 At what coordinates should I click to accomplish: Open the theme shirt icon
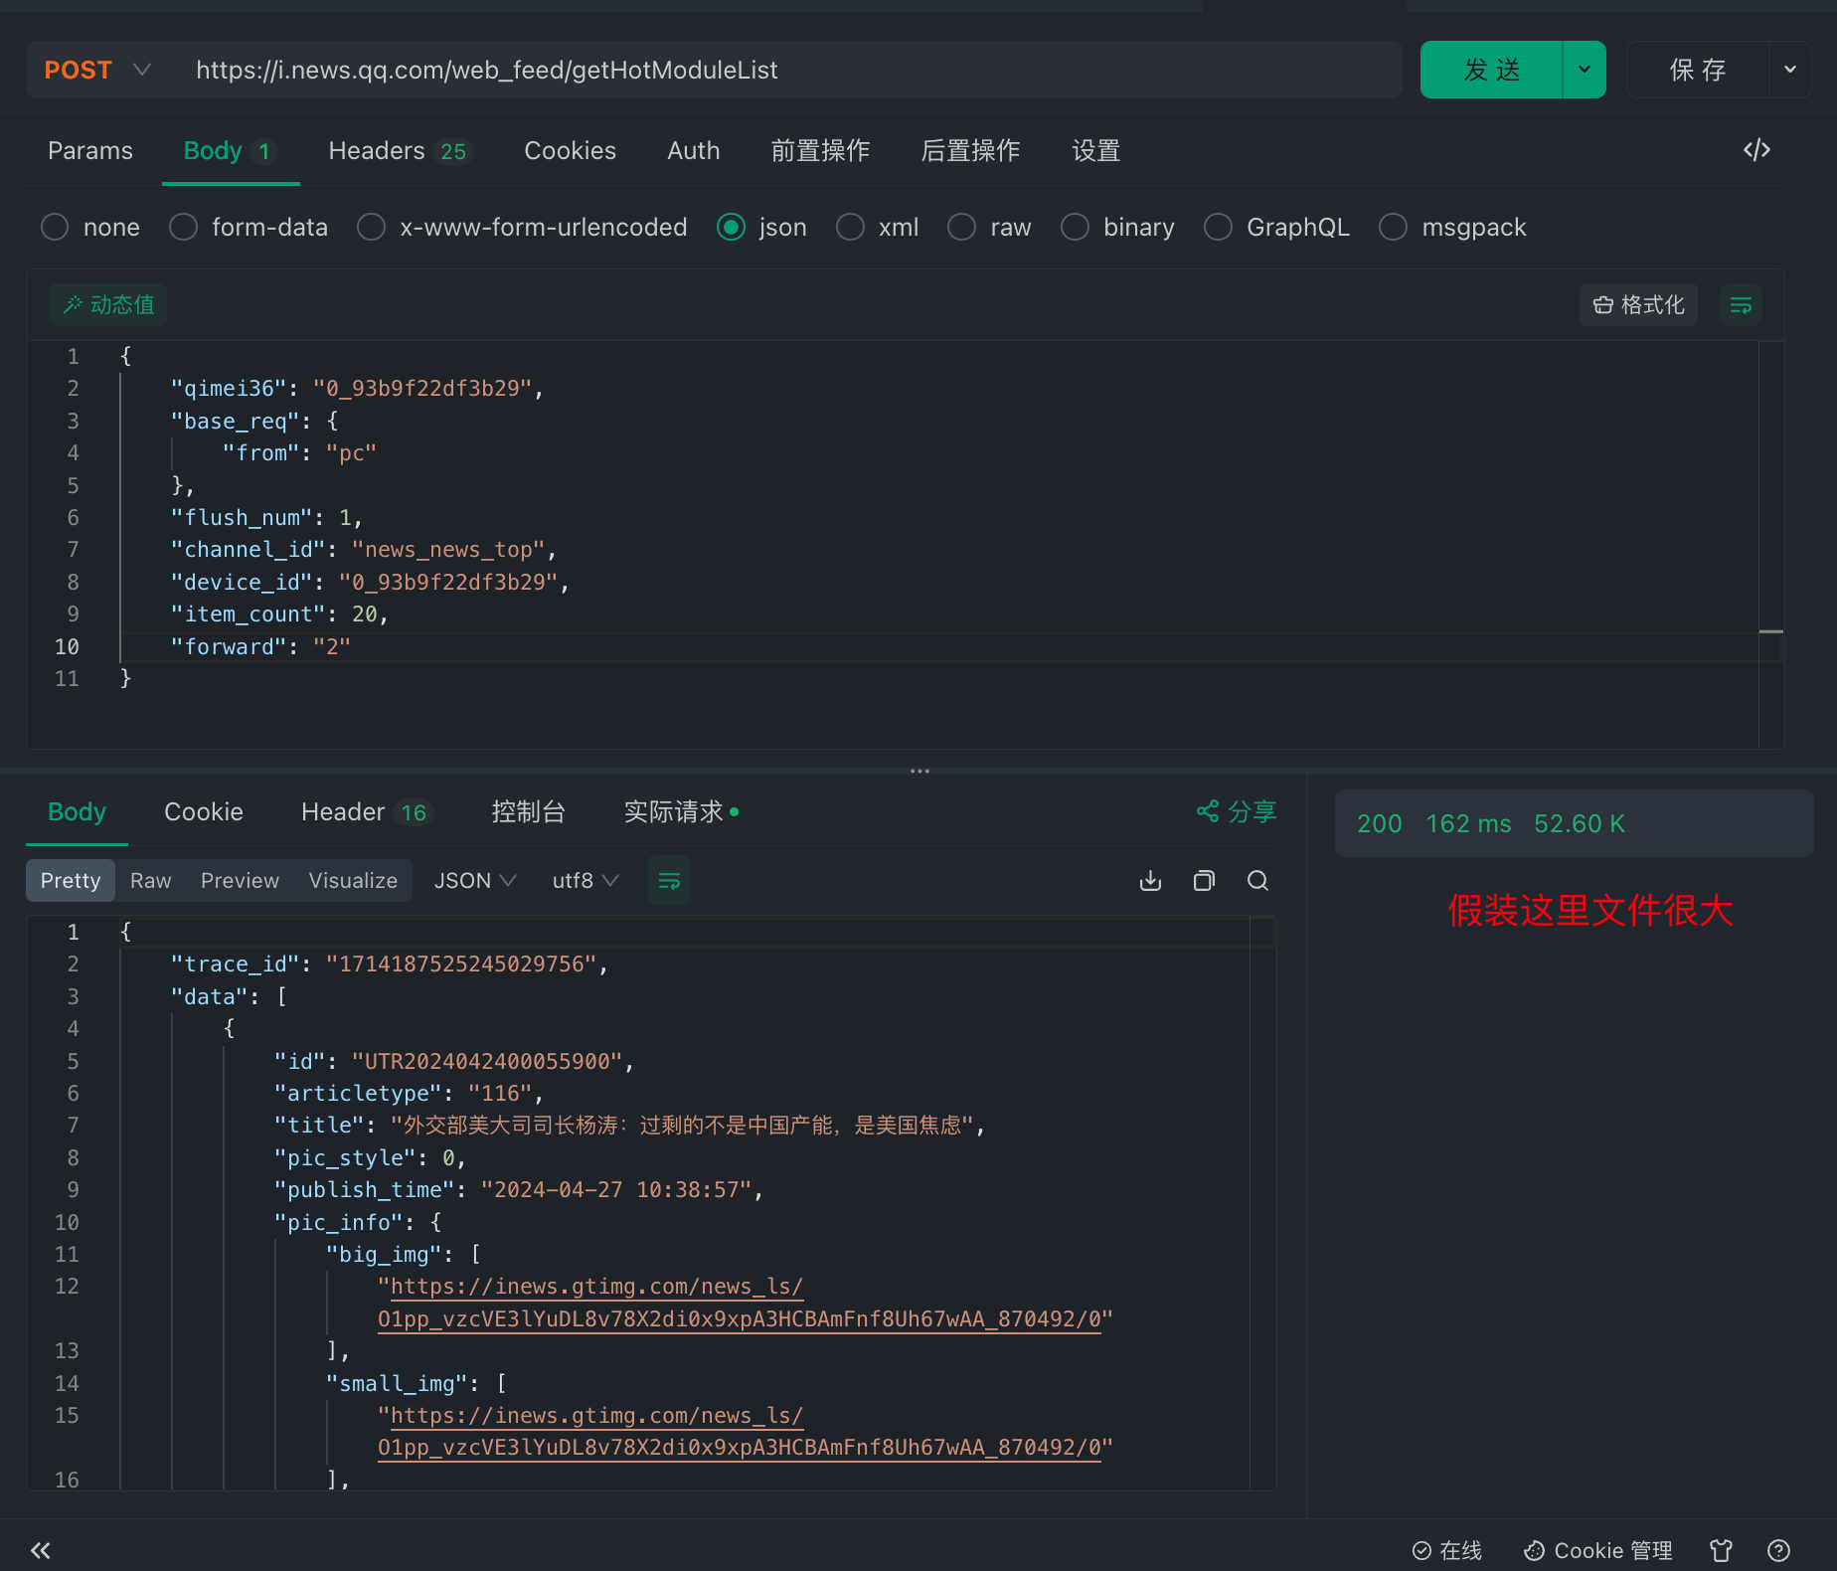(x=1721, y=1550)
